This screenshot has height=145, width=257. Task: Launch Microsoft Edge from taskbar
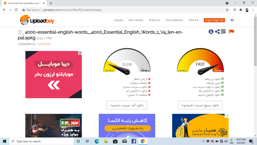pyautogui.click(x=97, y=141)
